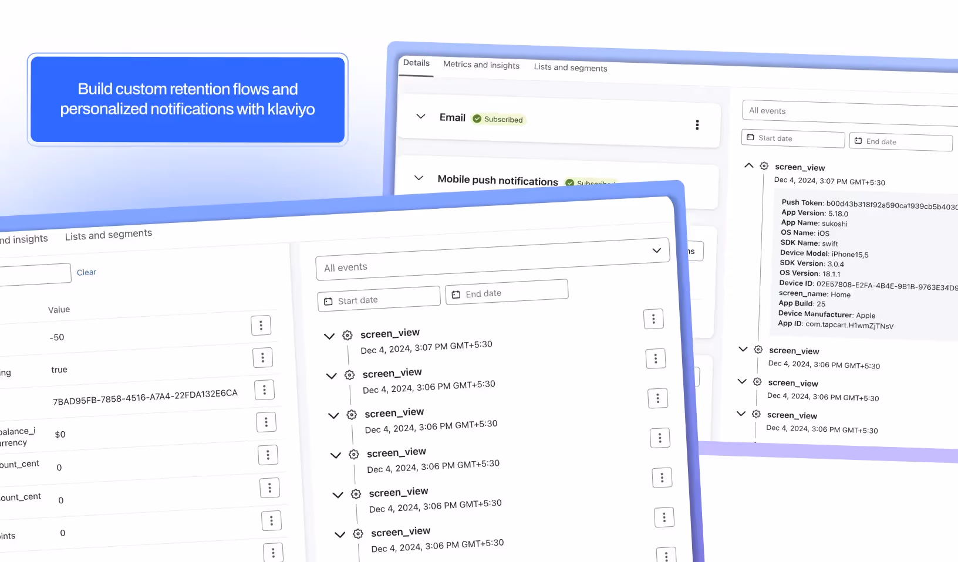Click the 7BAD95FB-7858-4516-A7A4-22FDA132E6CA value
958x562 pixels.
(x=145, y=397)
